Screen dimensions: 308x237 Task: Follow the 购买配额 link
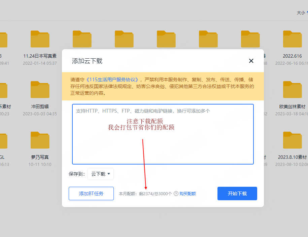187,194
